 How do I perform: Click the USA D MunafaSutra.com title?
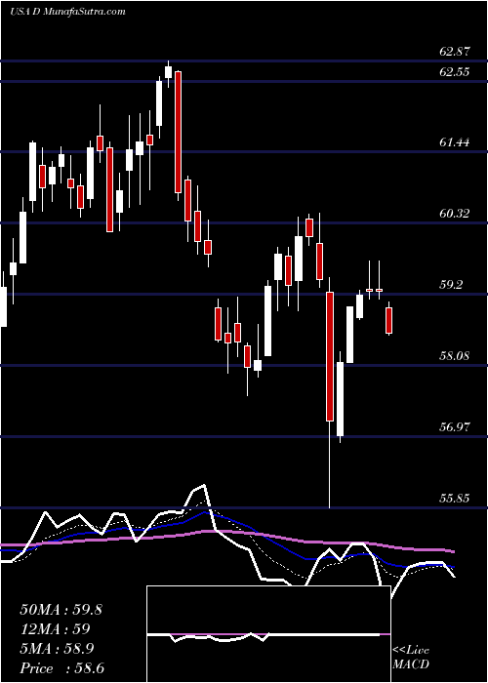point(67,12)
